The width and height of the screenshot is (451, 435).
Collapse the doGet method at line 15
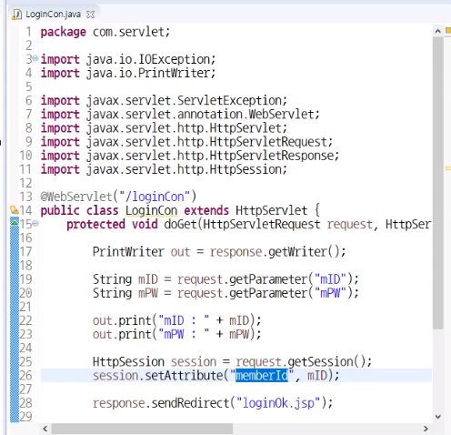(x=35, y=224)
